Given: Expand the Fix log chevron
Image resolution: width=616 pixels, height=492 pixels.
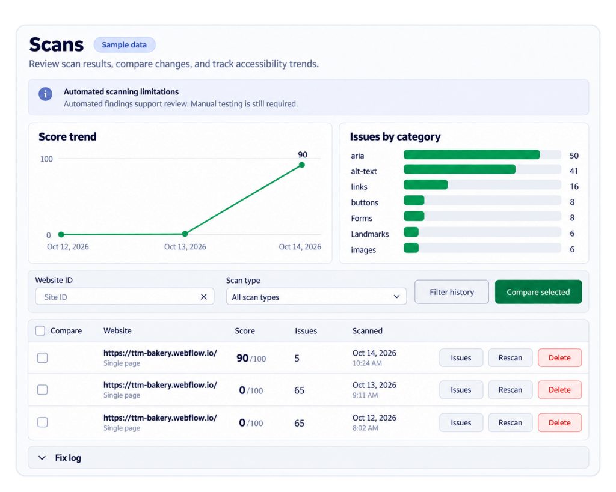Looking at the screenshot, I should coord(42,458).
